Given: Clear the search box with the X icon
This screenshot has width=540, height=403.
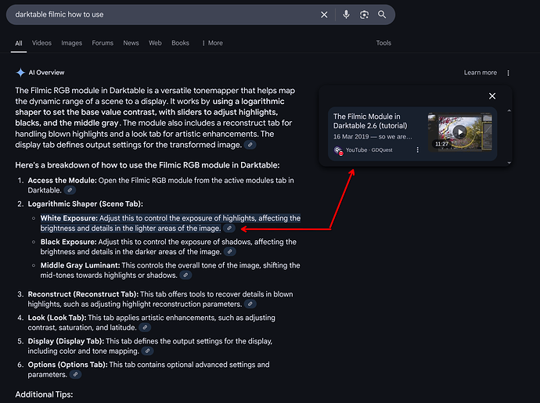Looking at the screenshot, I should (324, 14).
